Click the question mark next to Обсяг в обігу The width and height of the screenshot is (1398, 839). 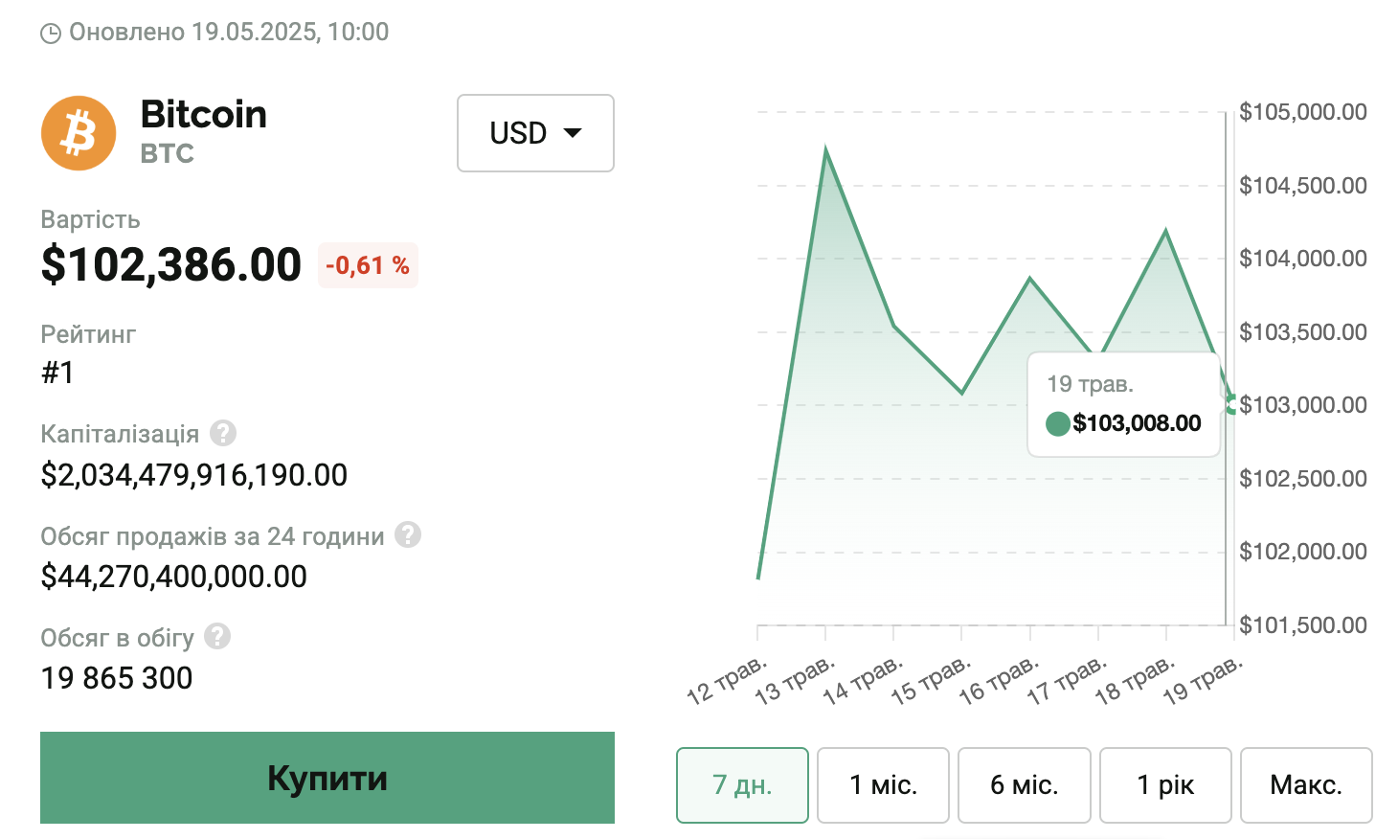click(x=217, y=636)
